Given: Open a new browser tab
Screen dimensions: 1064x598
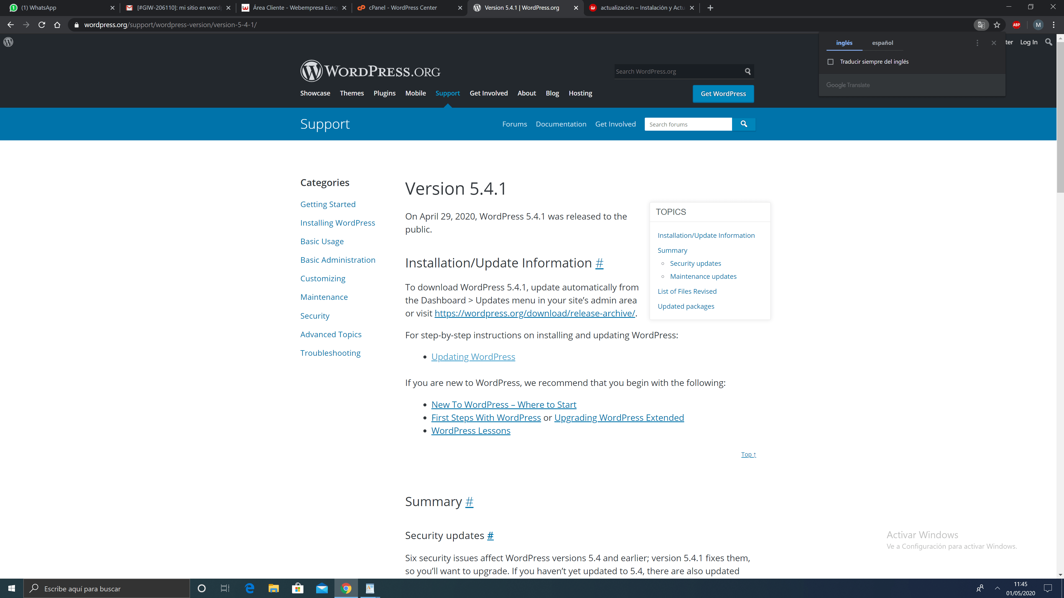Looking at the screenshot, I should [710, 8].
